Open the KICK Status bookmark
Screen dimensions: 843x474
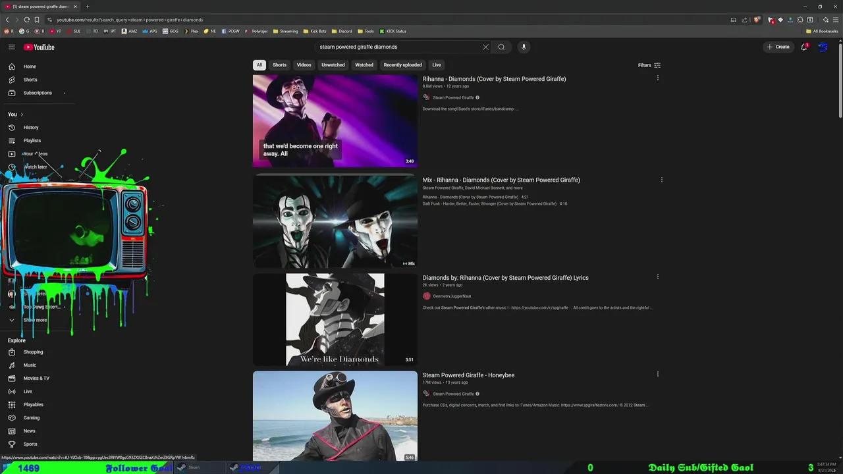point(393,31)
